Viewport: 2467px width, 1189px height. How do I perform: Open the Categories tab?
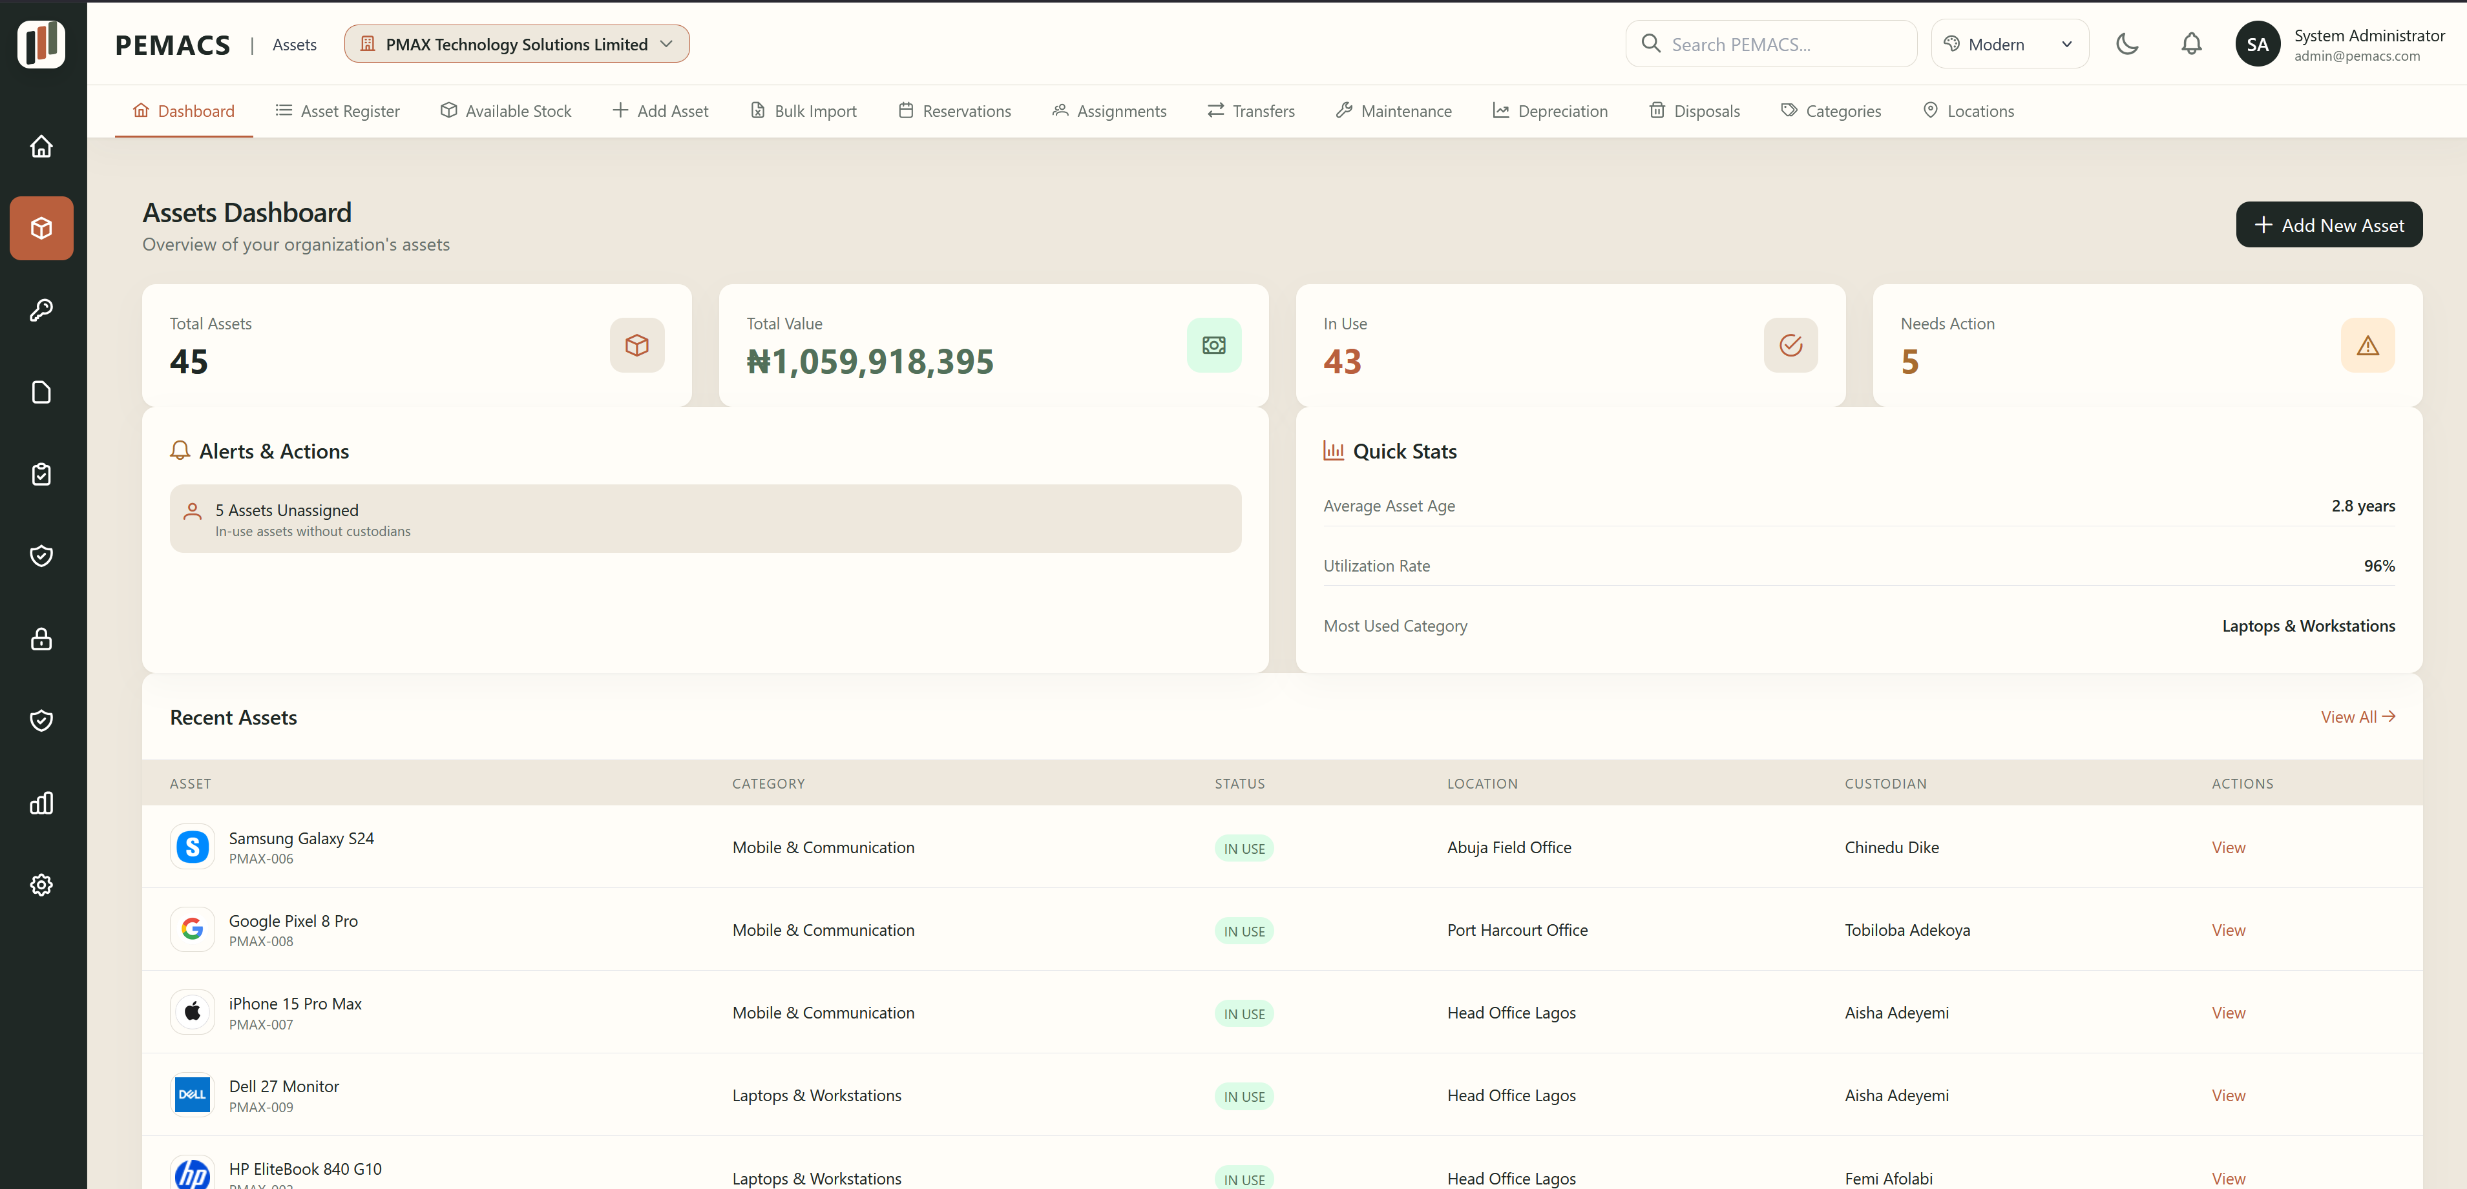click(1831, 111)
